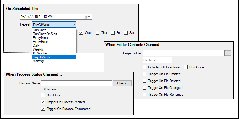Check Trigger On File Created

point(144,74)
